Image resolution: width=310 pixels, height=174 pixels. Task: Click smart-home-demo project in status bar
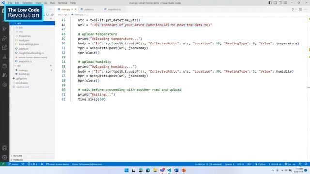coord(58,164)
